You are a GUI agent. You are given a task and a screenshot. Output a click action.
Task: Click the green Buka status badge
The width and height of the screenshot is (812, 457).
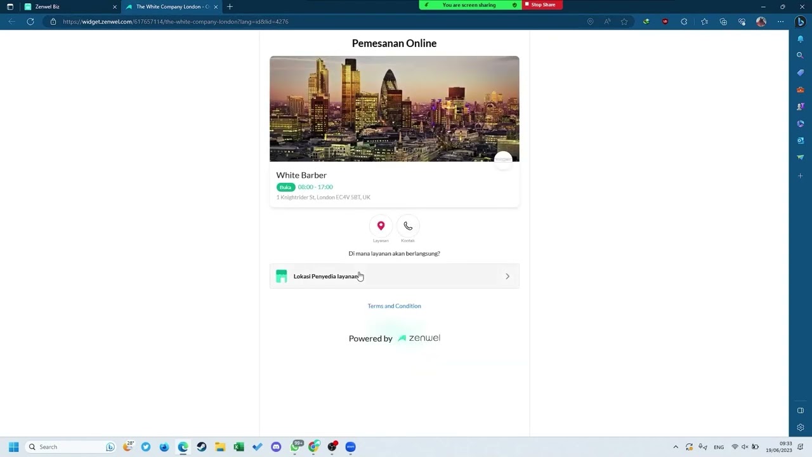coord(285,187)
